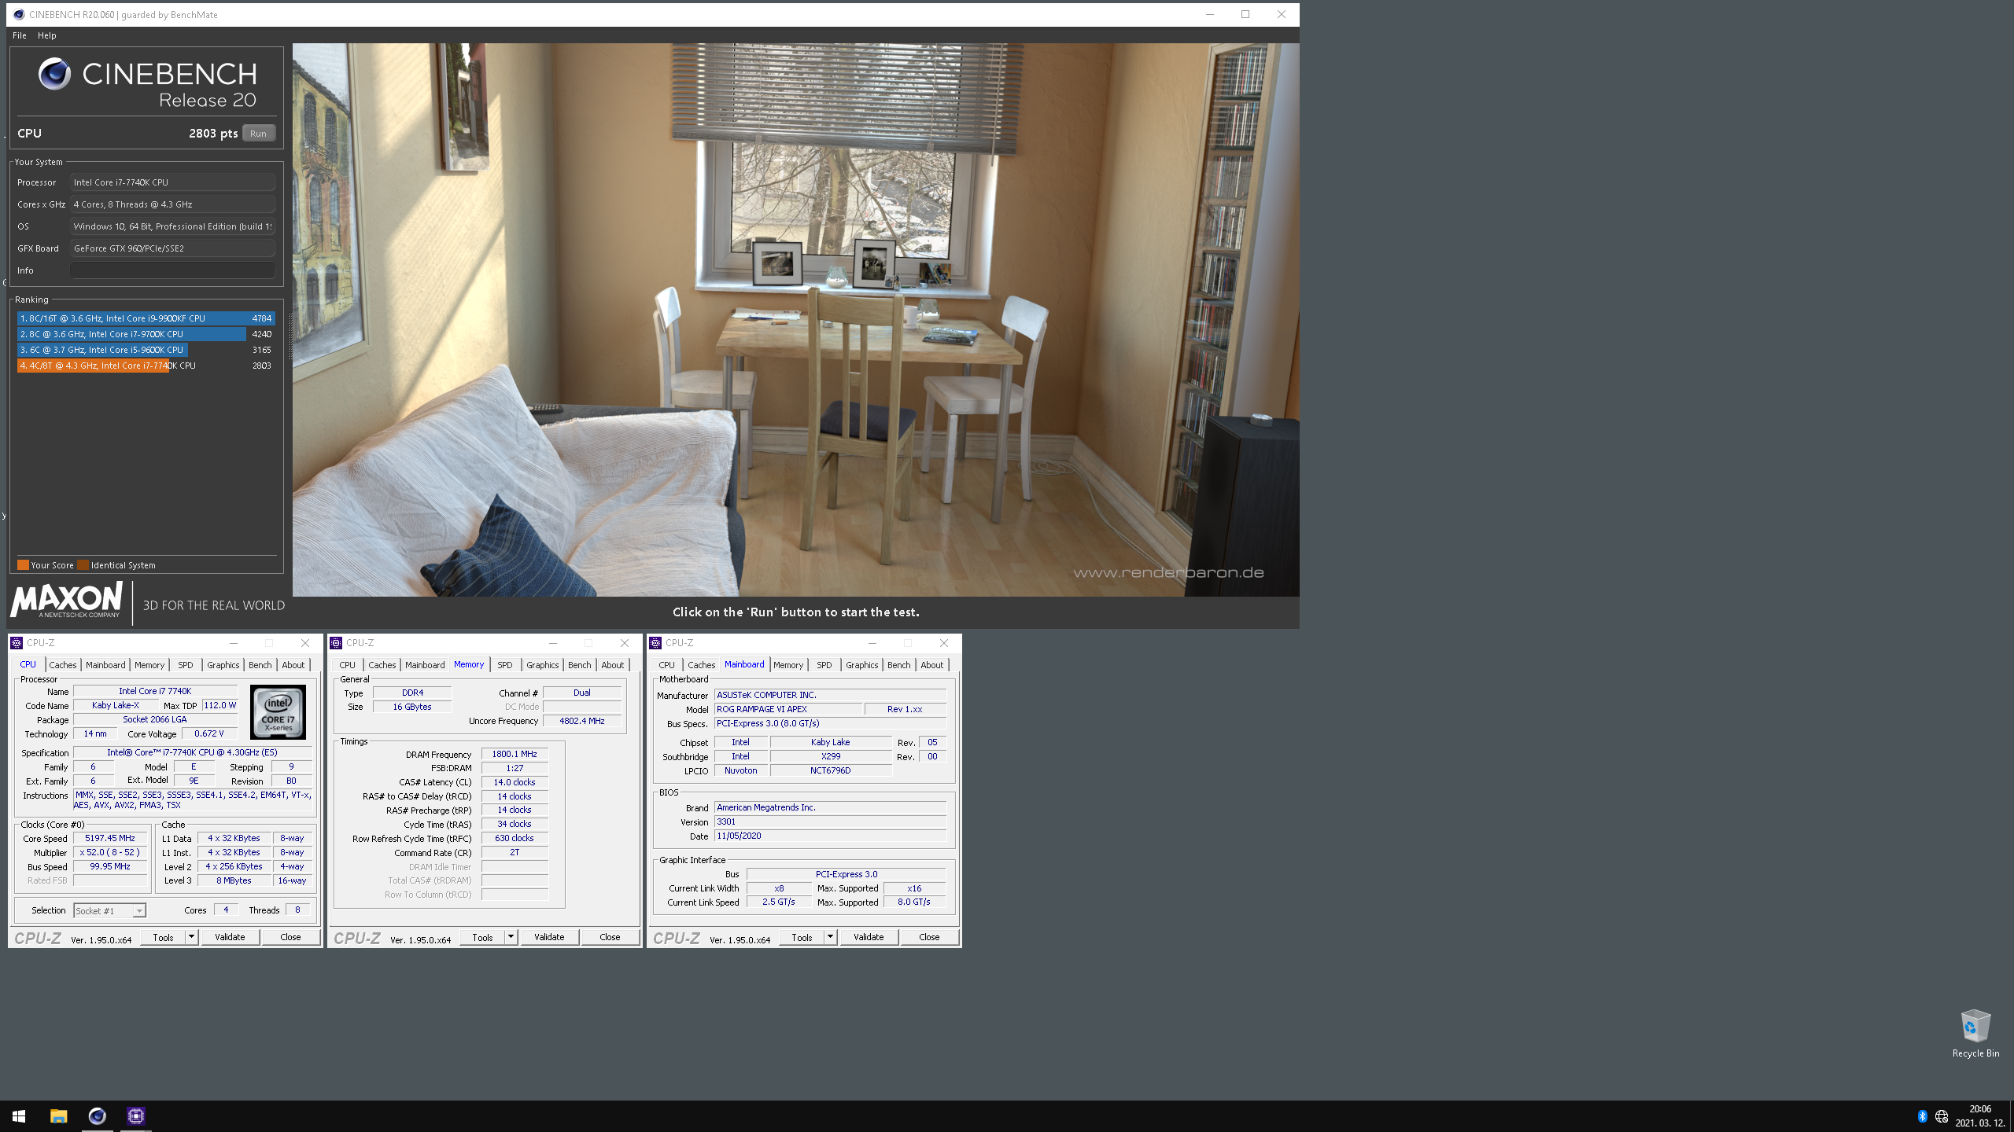Expand the Tools dropdown arrow in the Mainboard CPU-Z window
Image resolution: width=2014 pixels, height=1132 pixels.
pyautogui.click(x=830, y=937)
